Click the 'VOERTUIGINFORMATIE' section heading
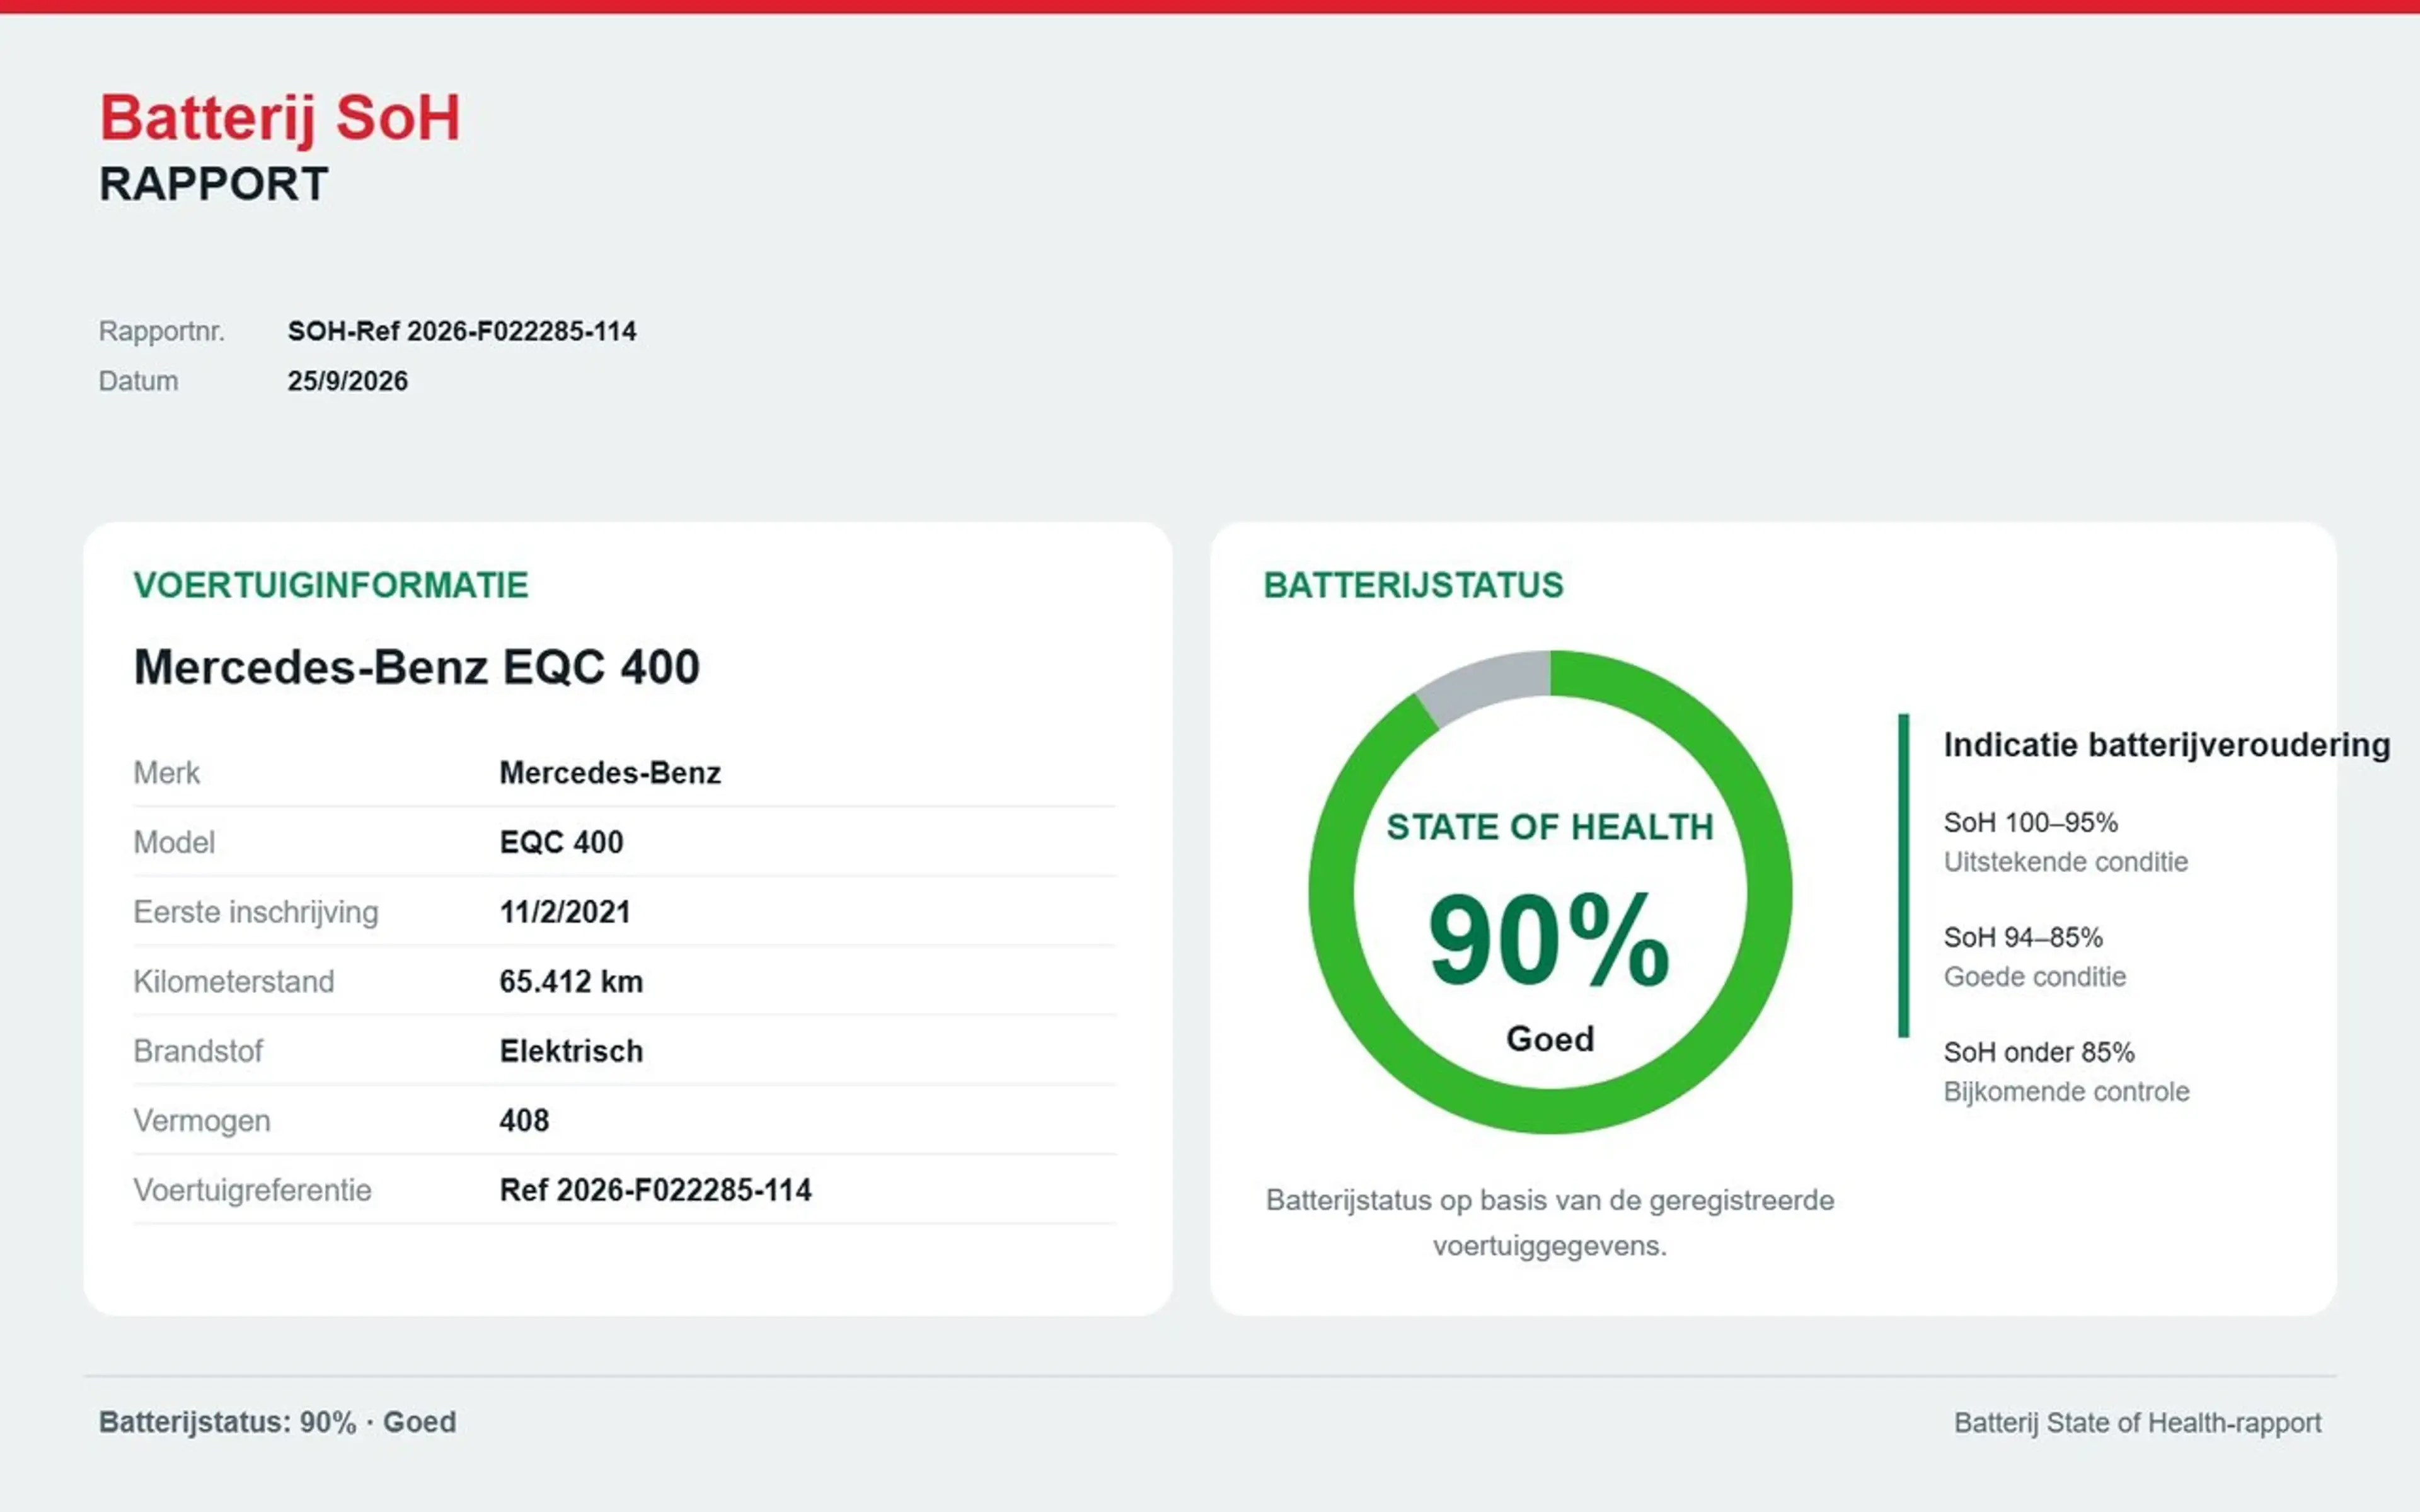The height and width of the screenshot is (1512, 2420). point(331,585)
